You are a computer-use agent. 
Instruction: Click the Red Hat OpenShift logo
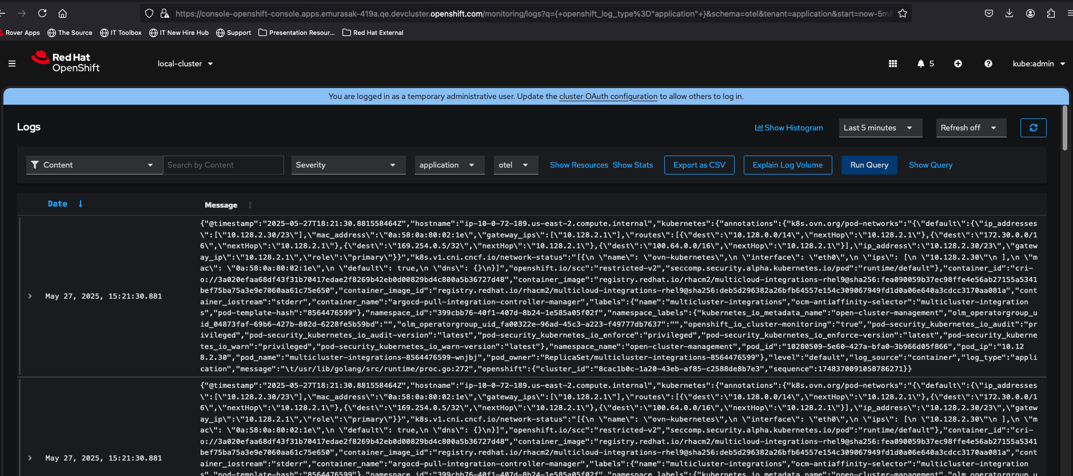click(65, 62)
